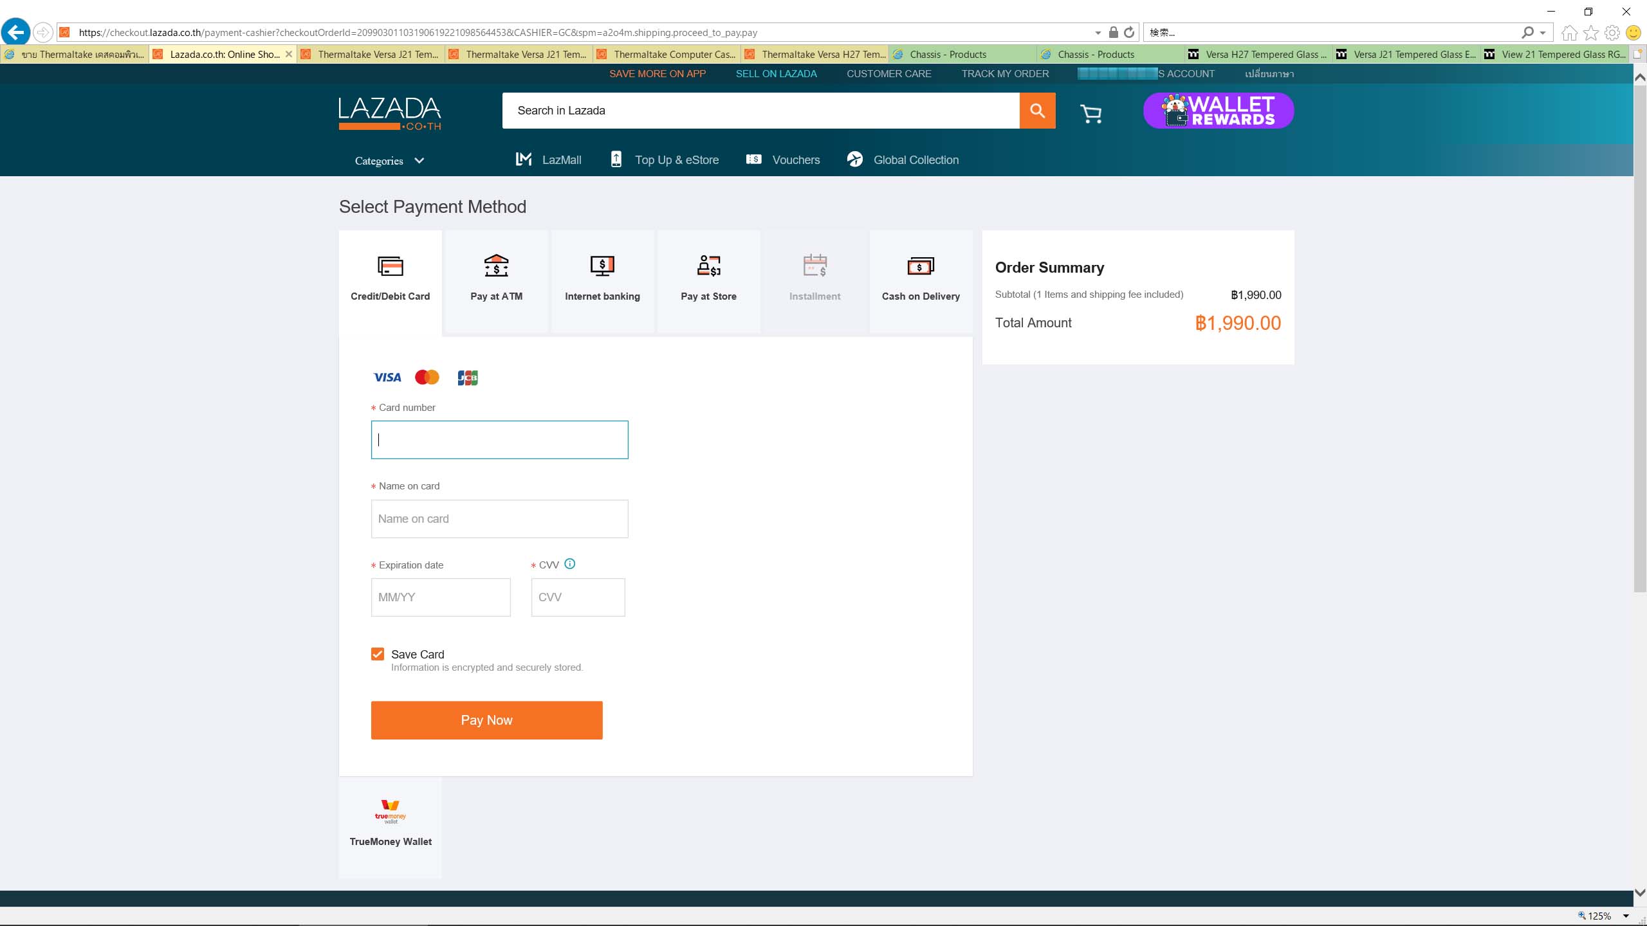Click the lock security icon in address bar
This screenshot has height=926, width=1647.
[1113, 32]
